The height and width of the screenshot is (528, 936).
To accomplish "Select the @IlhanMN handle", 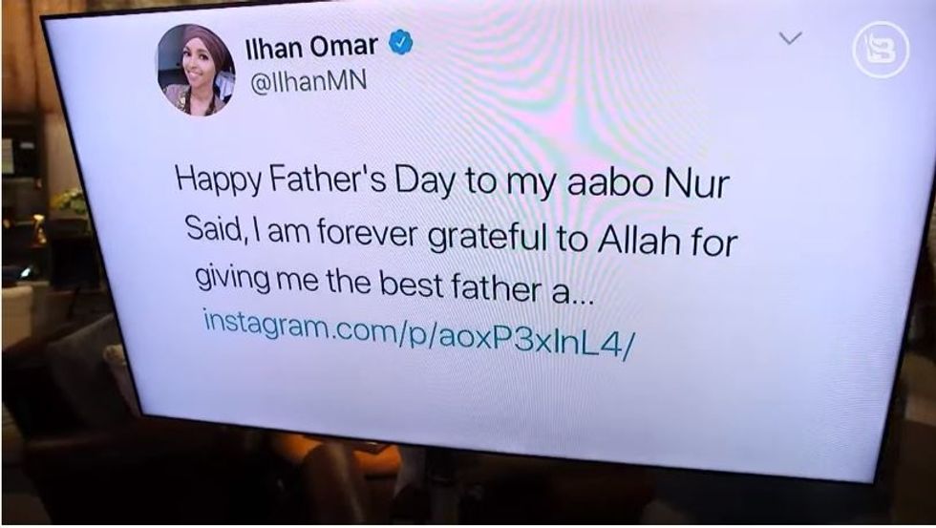I will pyautogui.click(x=308, y=81).
